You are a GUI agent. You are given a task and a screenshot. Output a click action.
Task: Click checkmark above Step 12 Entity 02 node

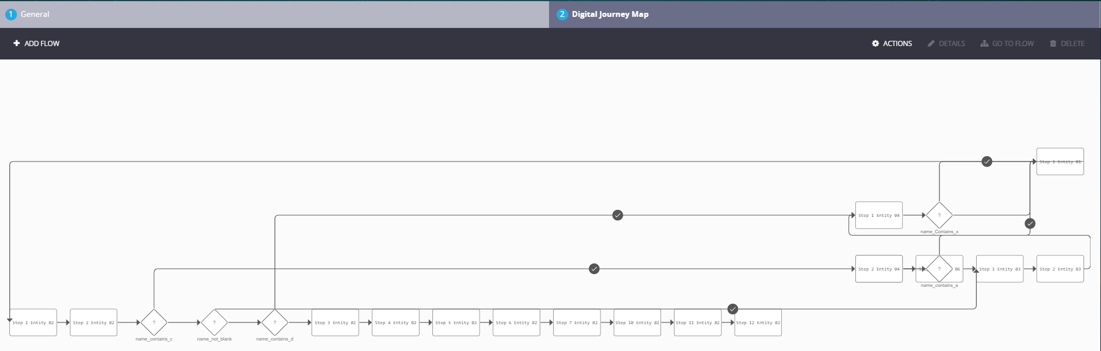point(733,309)
